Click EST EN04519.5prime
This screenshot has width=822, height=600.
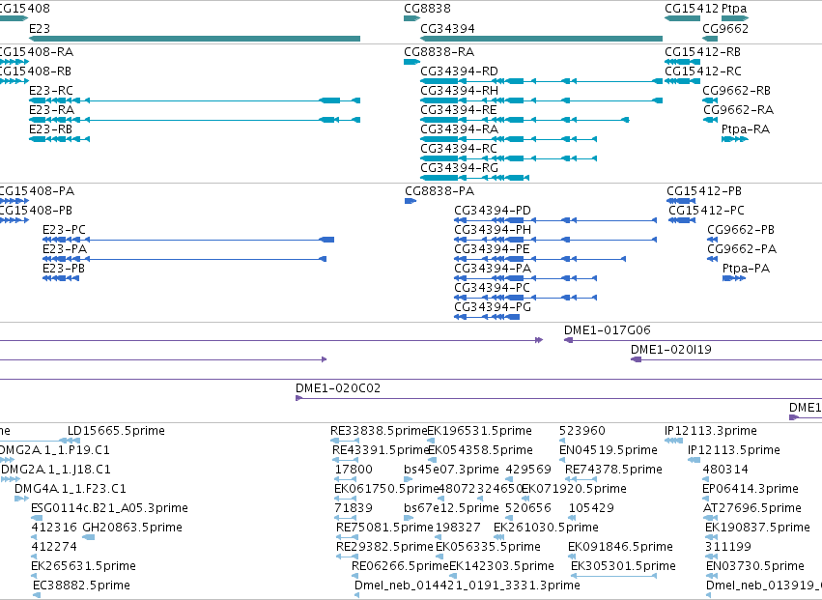click(x=609, y=450)
